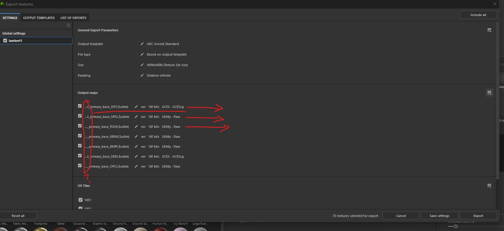Click the Include all button
Screen dimensions: 504x231
point(478,15)
